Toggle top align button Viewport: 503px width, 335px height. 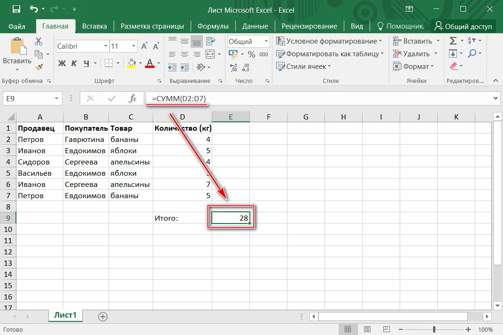172,41
